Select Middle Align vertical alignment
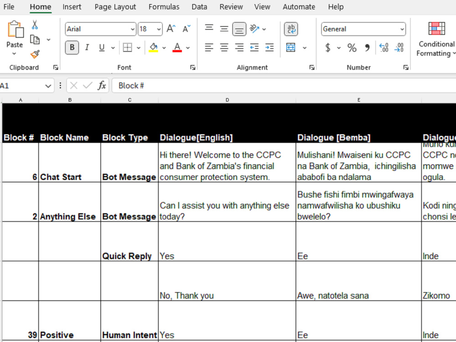This screenshot has width=456, height=342. [x=224, y=29]
